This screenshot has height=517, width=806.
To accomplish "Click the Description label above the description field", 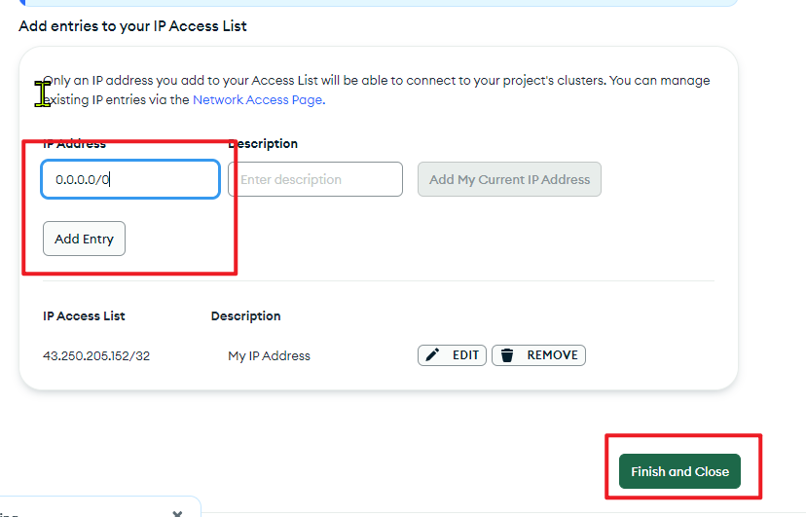I will pos(263,144).
